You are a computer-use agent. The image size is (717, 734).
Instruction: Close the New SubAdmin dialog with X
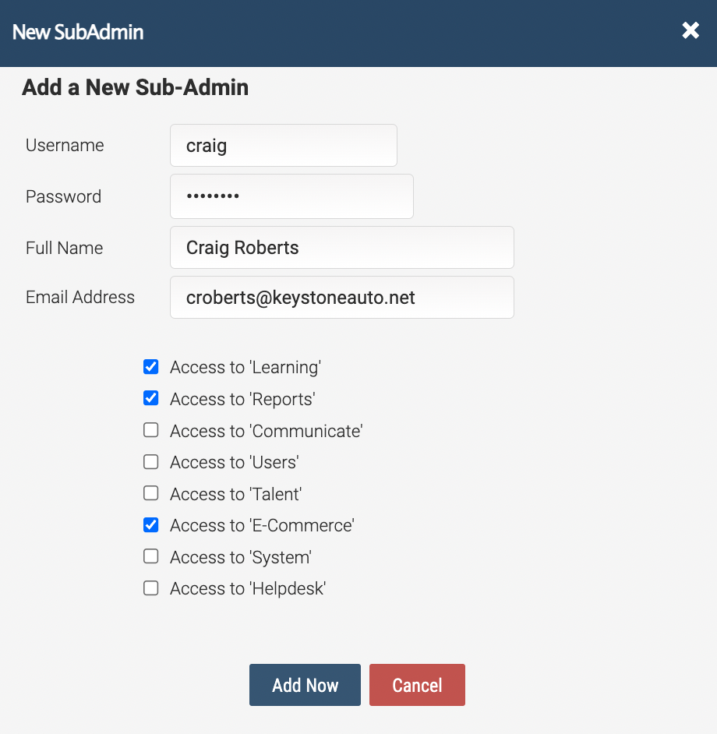[691, 31]
